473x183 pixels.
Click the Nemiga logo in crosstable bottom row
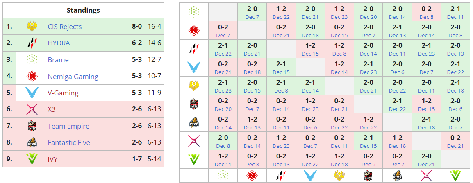[252, 176]
